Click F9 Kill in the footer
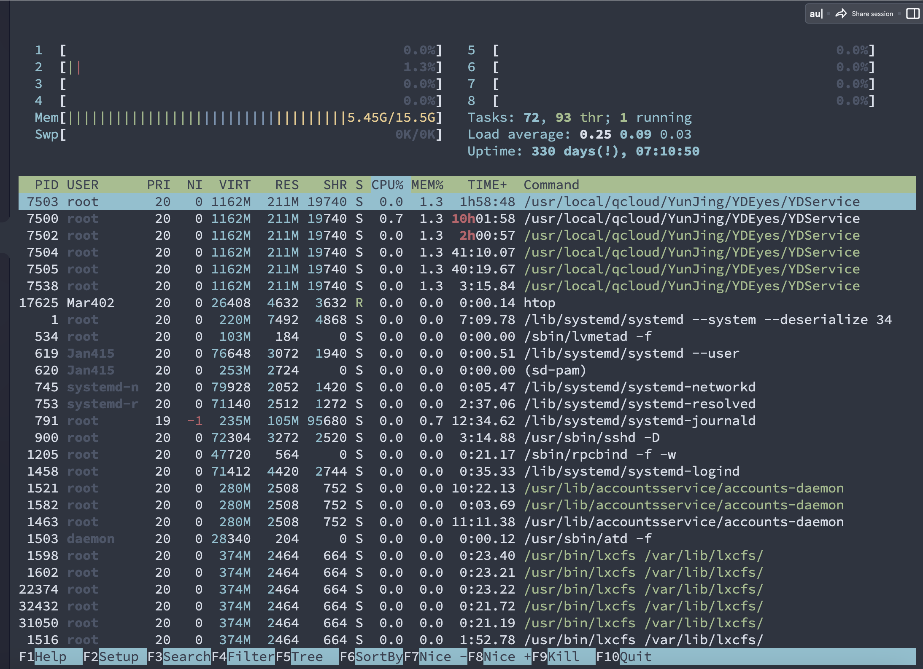Image resolution: width=923 pixels, height=669 pixels. coord(564,656)
